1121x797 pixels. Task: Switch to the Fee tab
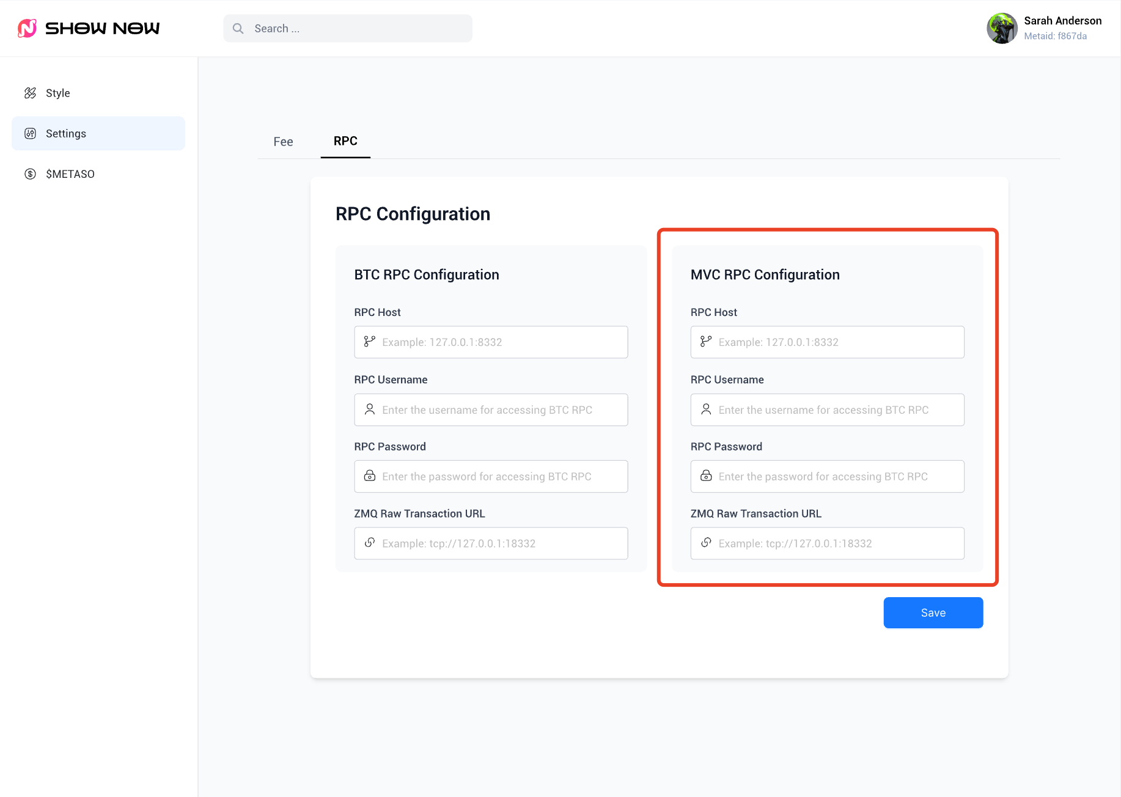point(283,142)
